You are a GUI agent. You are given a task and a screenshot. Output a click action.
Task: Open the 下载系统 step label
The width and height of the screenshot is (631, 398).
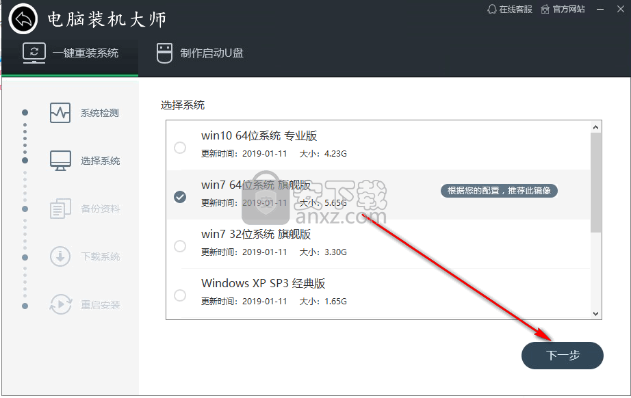(100, 256)
